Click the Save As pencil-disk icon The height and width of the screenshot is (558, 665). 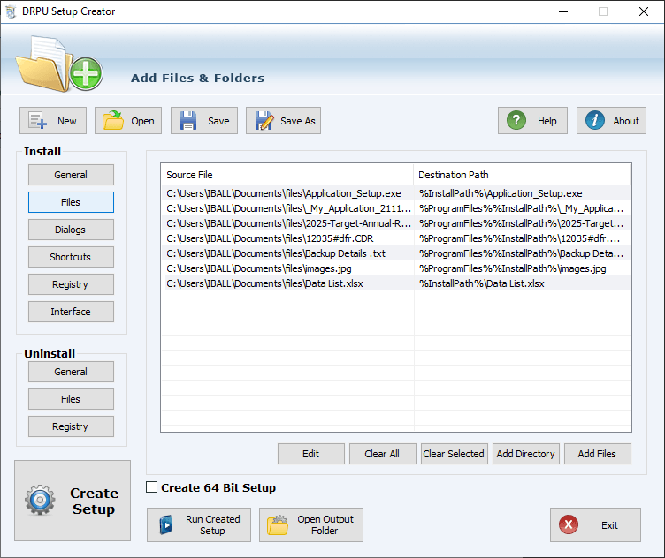point(264,121)
